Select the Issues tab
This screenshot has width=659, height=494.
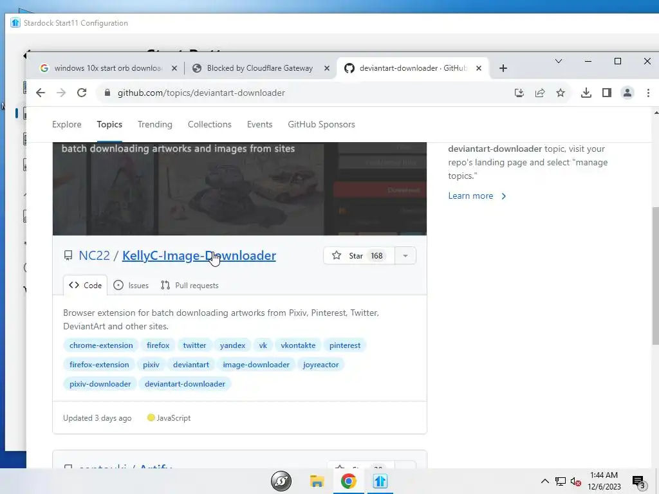(131, 285)
